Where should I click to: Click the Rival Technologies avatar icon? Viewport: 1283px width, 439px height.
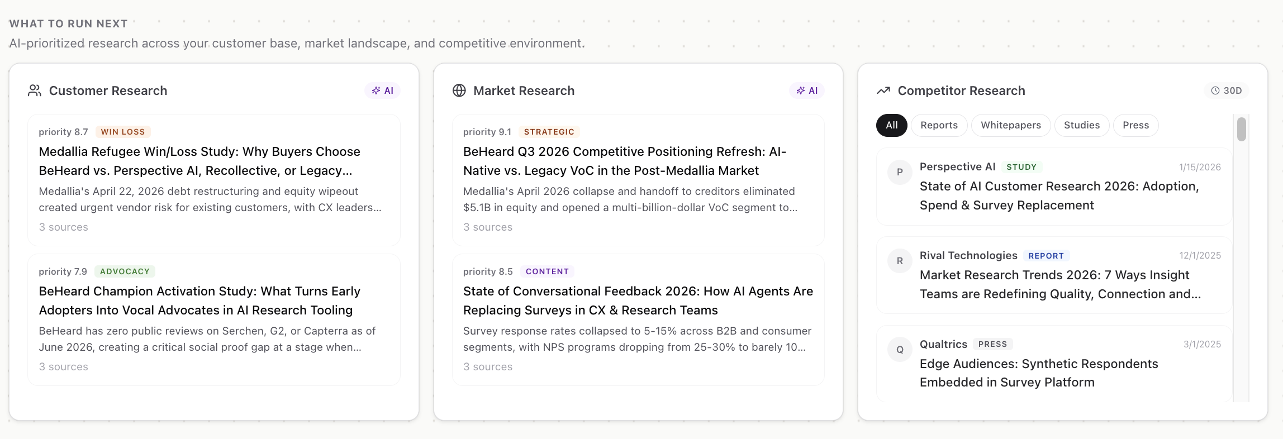900,261
